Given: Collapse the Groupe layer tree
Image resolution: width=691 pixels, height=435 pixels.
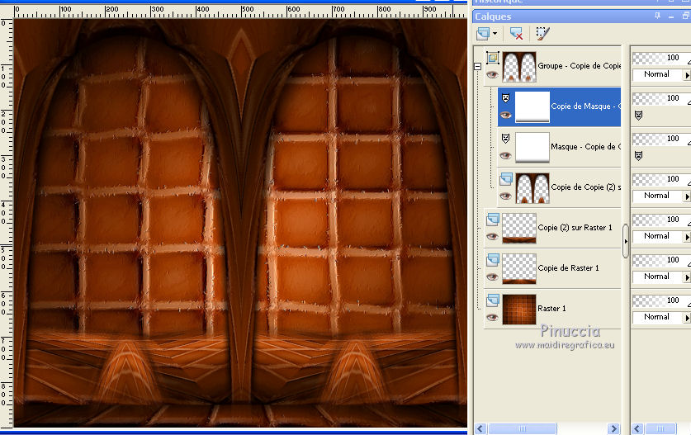Looking at the screenshot, I should 477,66.
